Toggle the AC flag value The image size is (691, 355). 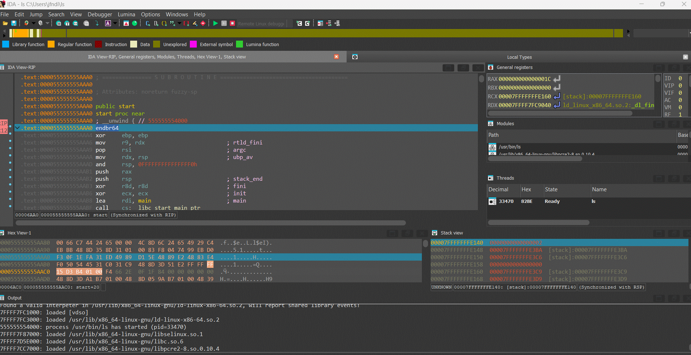pos(680,100)
